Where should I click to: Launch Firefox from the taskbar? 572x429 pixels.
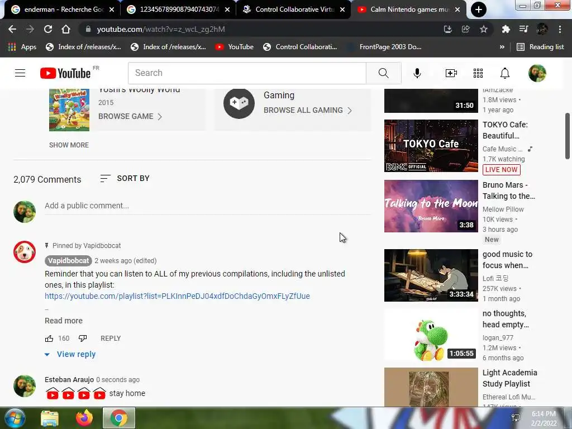click(84, 418)
